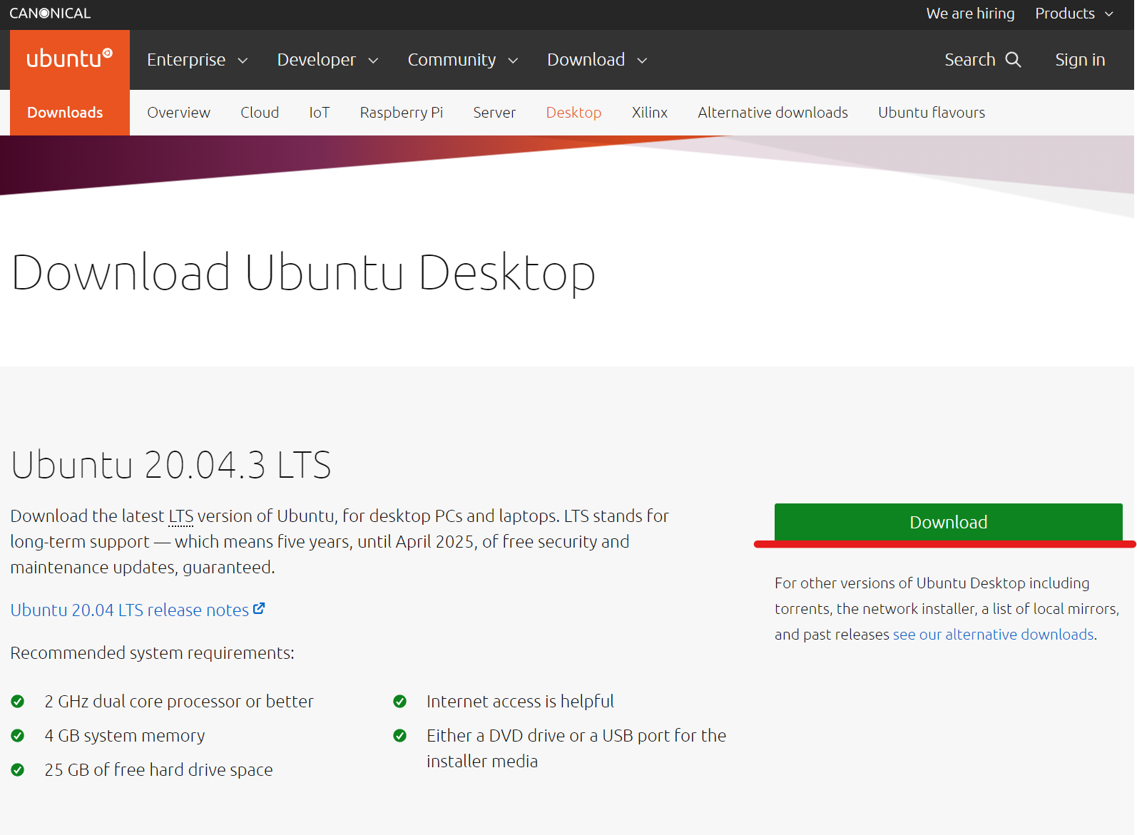
Task: Click the Sign in link
Action: [x=1080, y=60]
